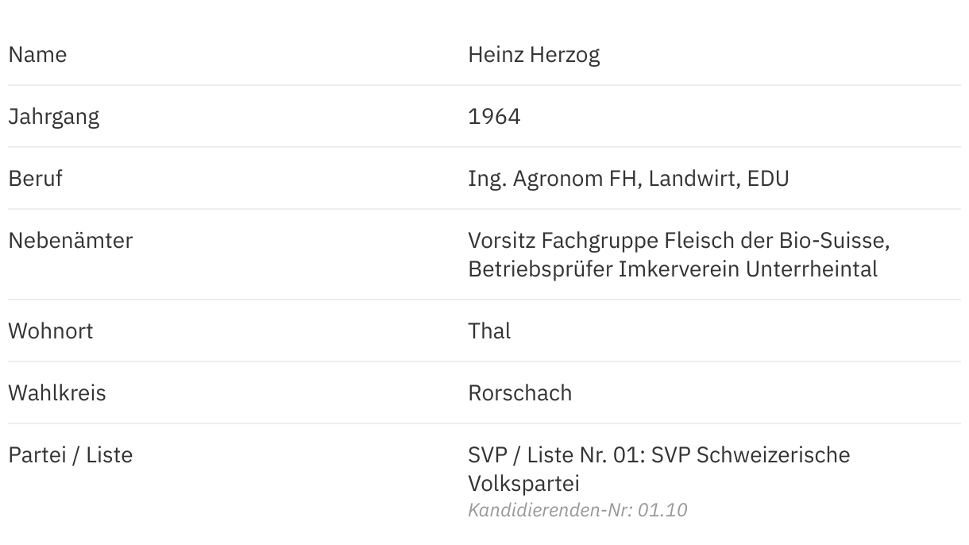Click the Jahrgang label
This screenshot has width=969, height=545.
coord(54,117)
